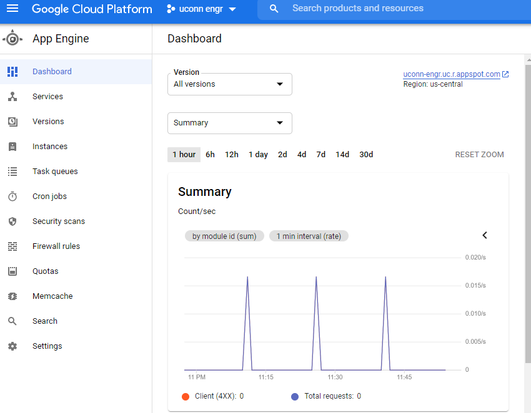Select the 1 hour time range
Viewport: 531px width, 413px height.
(184, 155)
